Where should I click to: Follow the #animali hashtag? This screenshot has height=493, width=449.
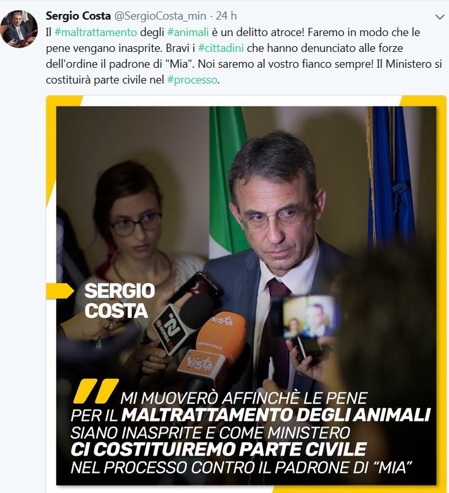tap(188, 32)
